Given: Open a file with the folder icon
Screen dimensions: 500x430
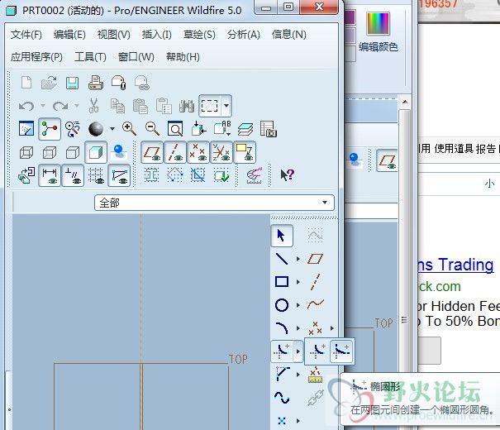Looking at the screenshot, I should coord(49,83).
